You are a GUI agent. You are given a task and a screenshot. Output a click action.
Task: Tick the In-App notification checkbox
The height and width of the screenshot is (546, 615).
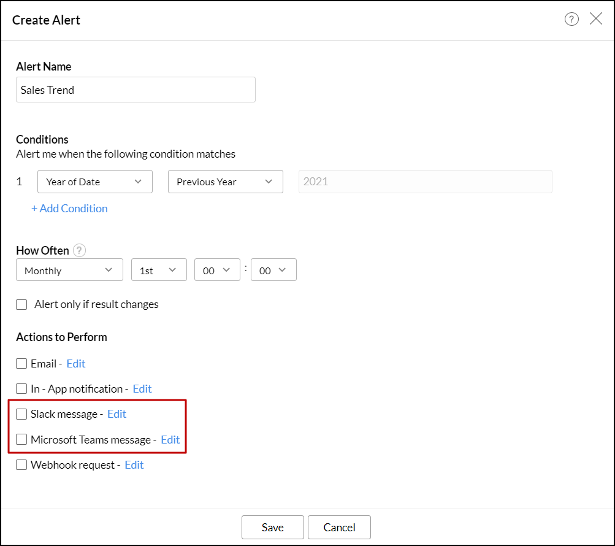coord(21,389)
